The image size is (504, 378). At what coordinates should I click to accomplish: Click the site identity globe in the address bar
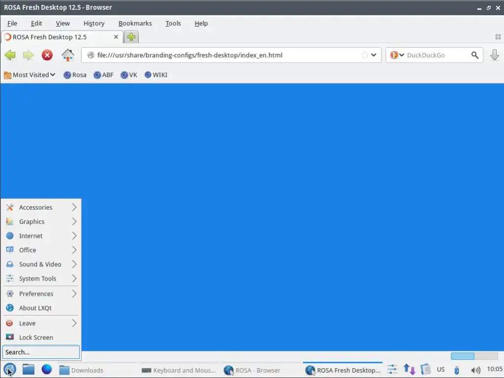coord(91,55)
